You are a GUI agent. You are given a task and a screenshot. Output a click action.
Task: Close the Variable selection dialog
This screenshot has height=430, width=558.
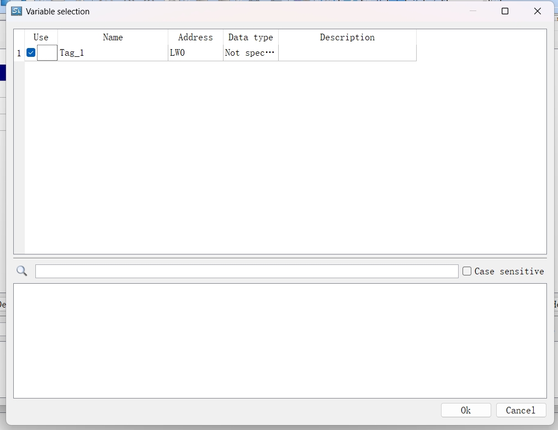[x=537, y=11]
